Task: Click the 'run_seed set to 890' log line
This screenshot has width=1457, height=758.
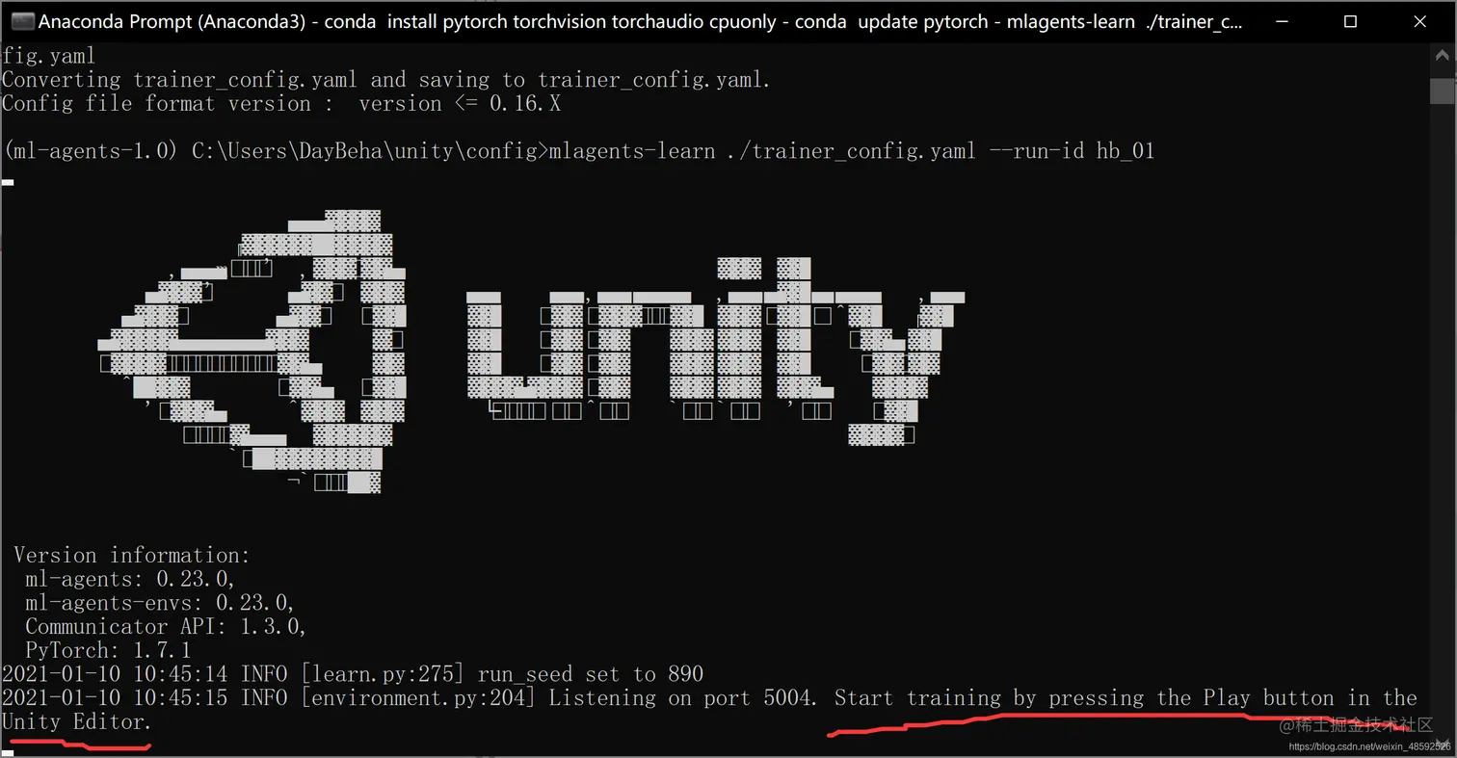Action: pyautogui.click(x=353, y=673)
